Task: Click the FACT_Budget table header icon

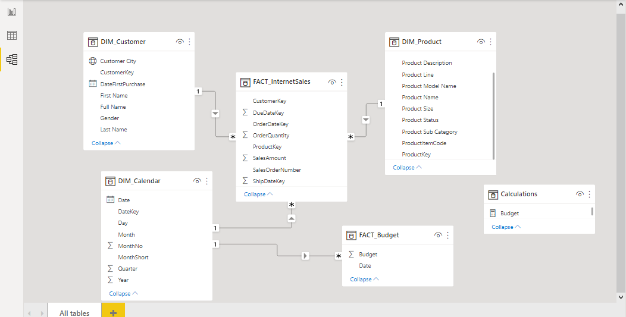Action: (351, 235)
